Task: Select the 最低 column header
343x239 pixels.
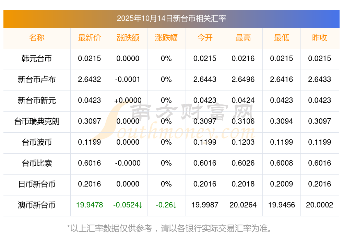Action: [282, 38]
